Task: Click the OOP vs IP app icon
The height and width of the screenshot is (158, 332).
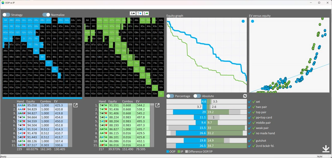Action: coord(3,2)
